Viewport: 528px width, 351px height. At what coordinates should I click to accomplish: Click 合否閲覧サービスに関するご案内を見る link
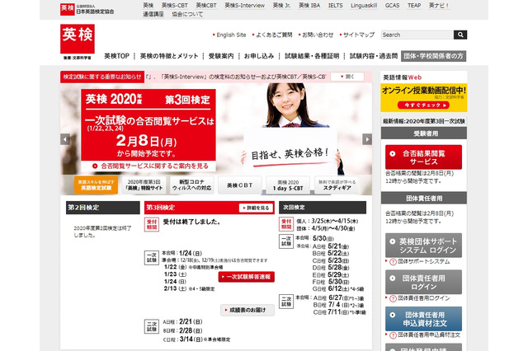coord(150,166)
